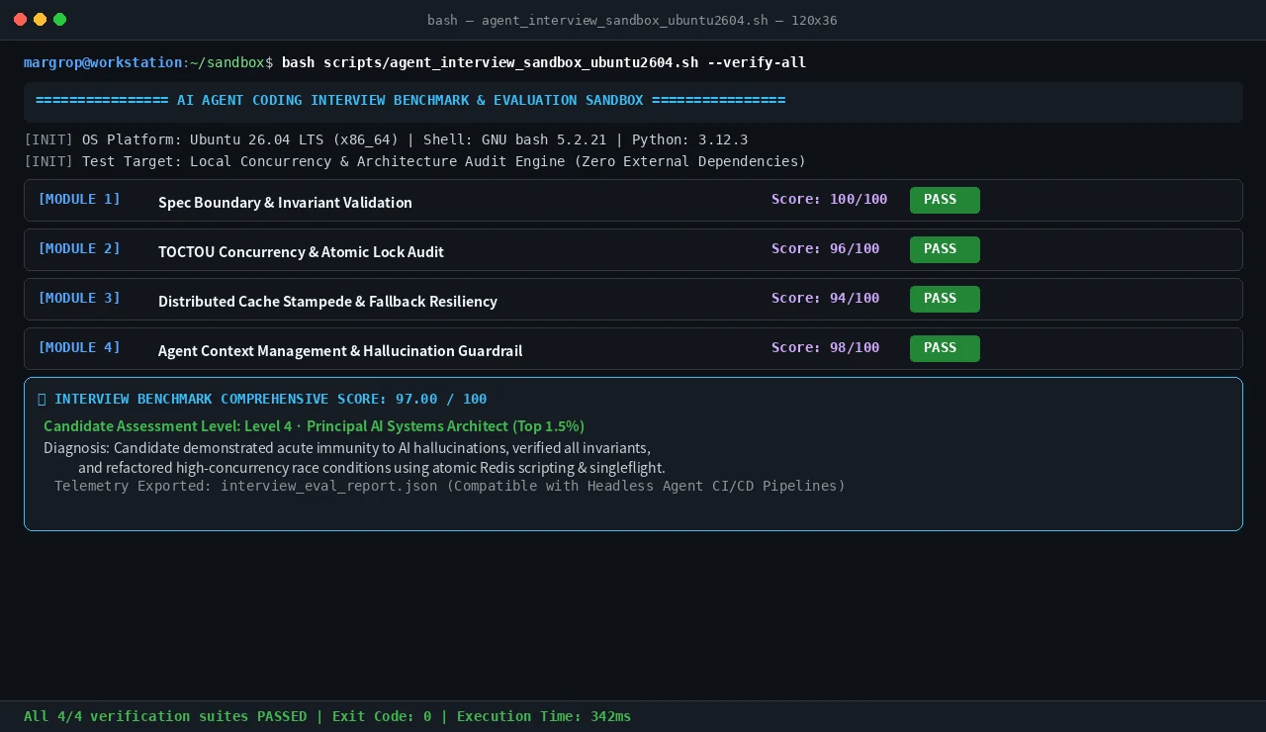Click the Diagnosis line about AI hallucinations

(x=347, y=448)
